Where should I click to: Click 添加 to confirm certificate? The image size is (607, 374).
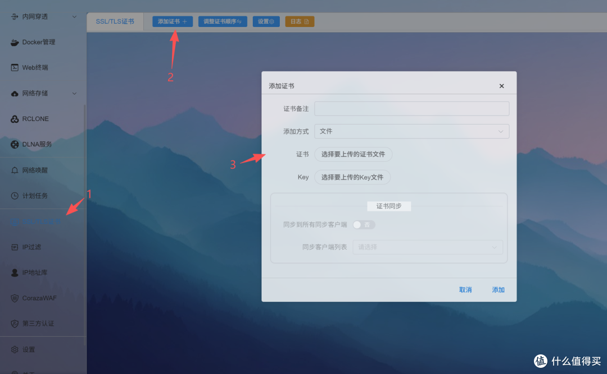coord(498,290)
